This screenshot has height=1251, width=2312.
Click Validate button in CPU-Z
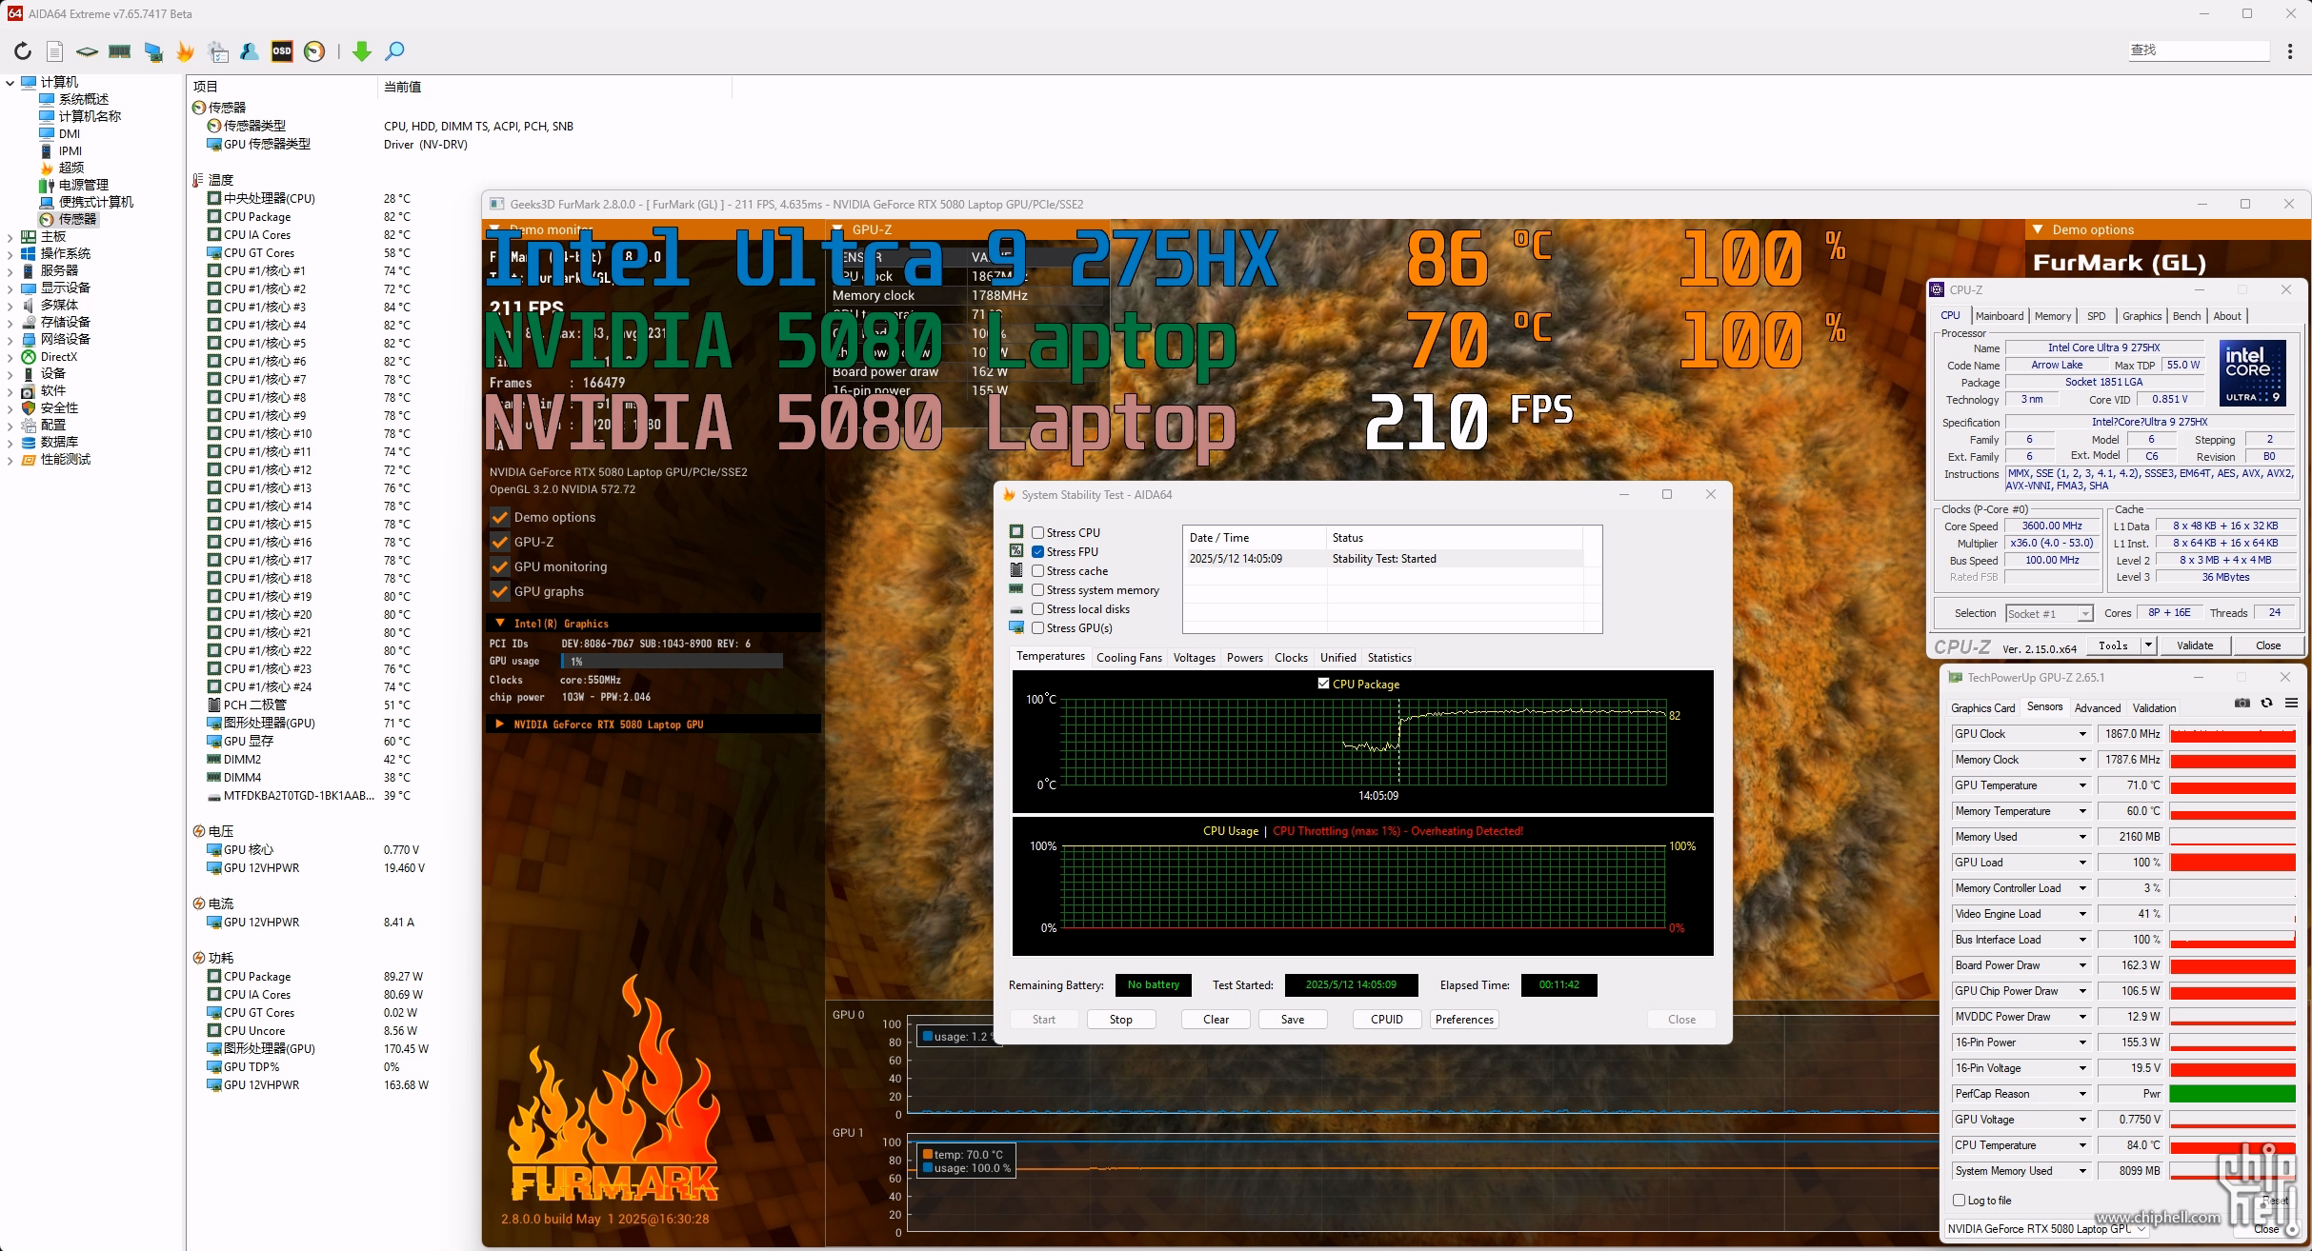coord(2195,645)
